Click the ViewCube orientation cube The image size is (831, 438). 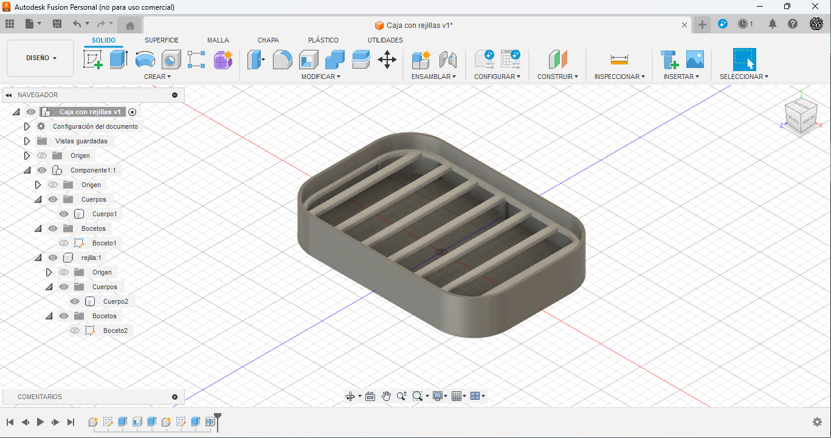point(800,114)
